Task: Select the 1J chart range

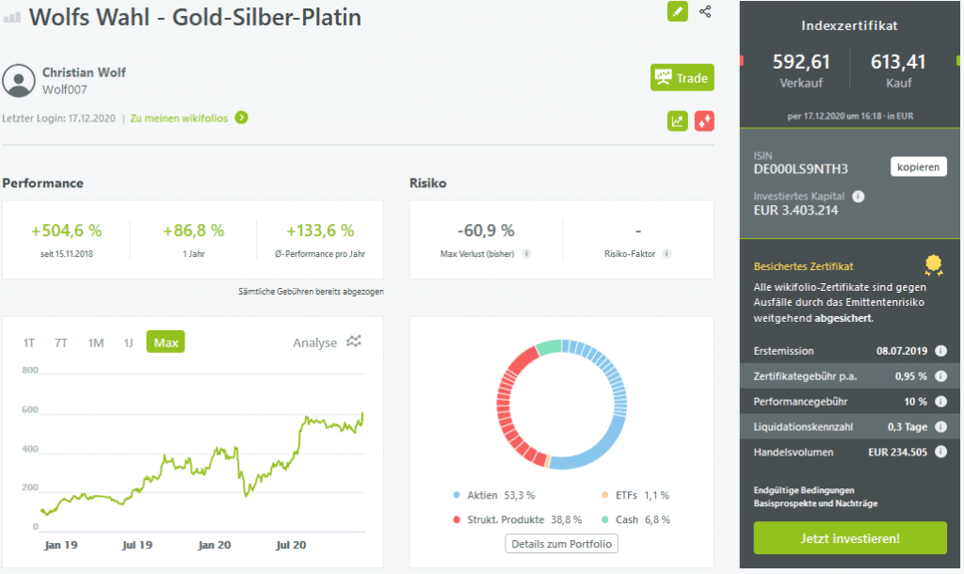Action: (x=128, y=343)
